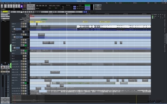Solo the Bus 2 track
Image resolution: width=167 pixels, height=104 pixels.
[26, 59]
